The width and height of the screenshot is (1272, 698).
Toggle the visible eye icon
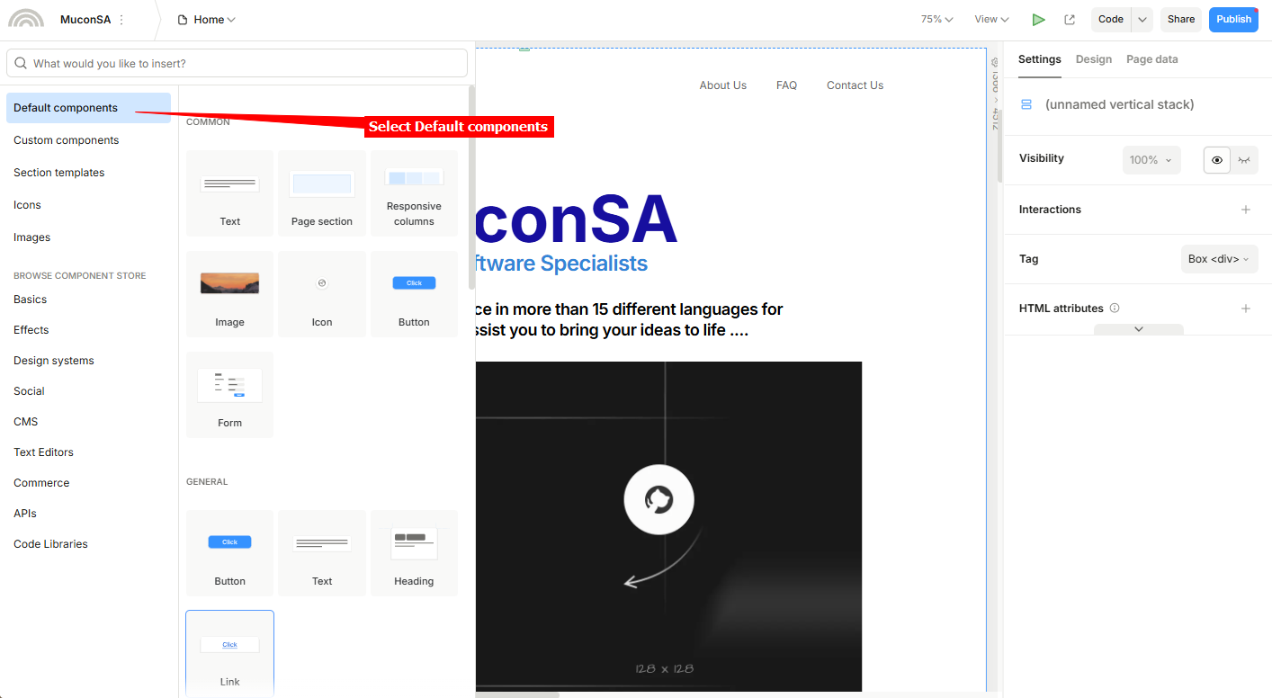point(1216,160)
